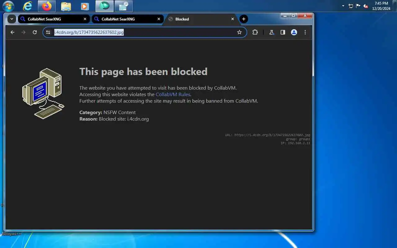Open Windows Explorer folder icon in taskbar
This screenshot has height=248, width=397.
coord(66,6)
